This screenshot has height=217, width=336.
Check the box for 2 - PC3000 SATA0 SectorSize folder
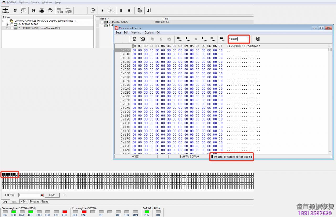coord(12,28)
